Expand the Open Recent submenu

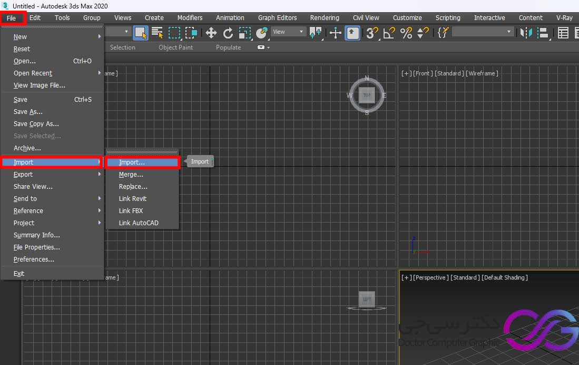click(52, 73)
